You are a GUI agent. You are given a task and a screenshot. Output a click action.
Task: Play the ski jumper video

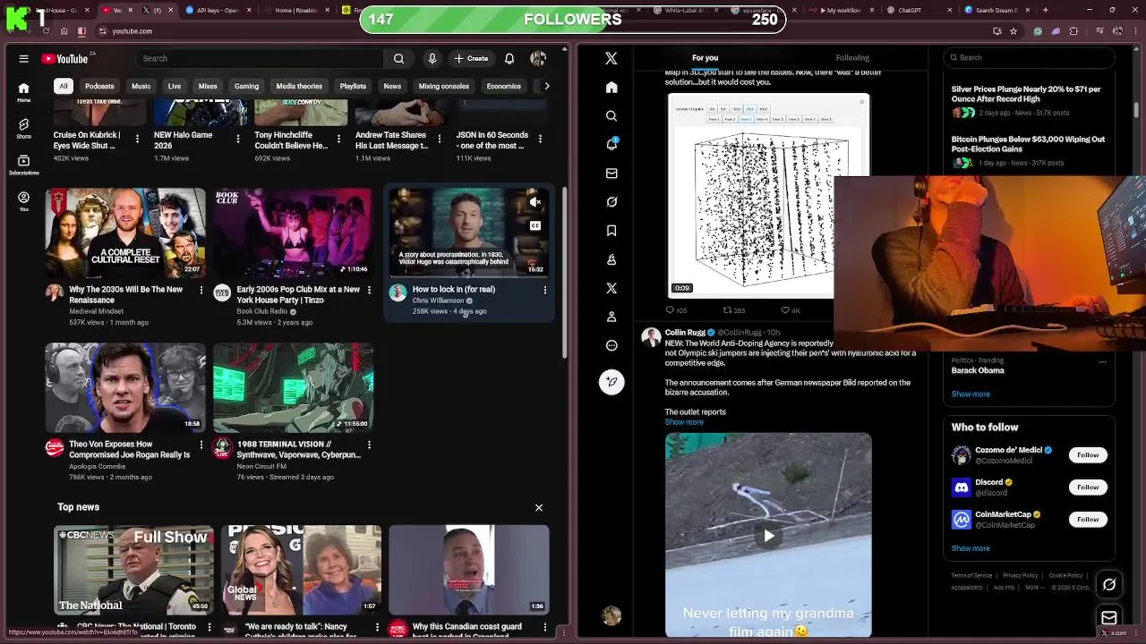(x=768, y=536)
